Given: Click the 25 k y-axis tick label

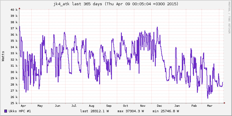Looking at the screenshot, I should coord(14,103).
